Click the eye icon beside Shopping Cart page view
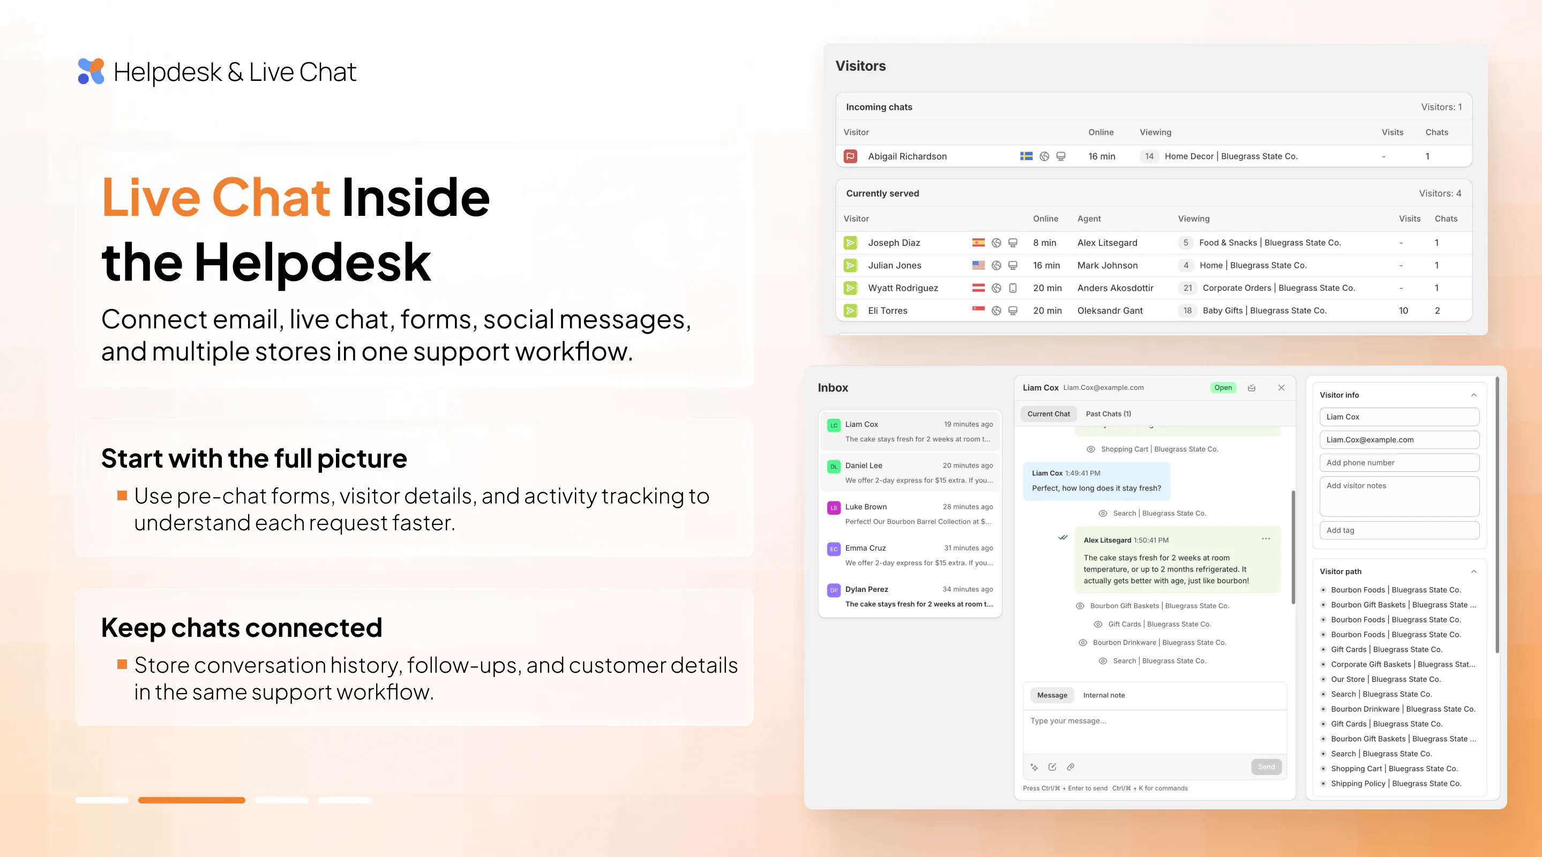 (x=1091, y=449)
